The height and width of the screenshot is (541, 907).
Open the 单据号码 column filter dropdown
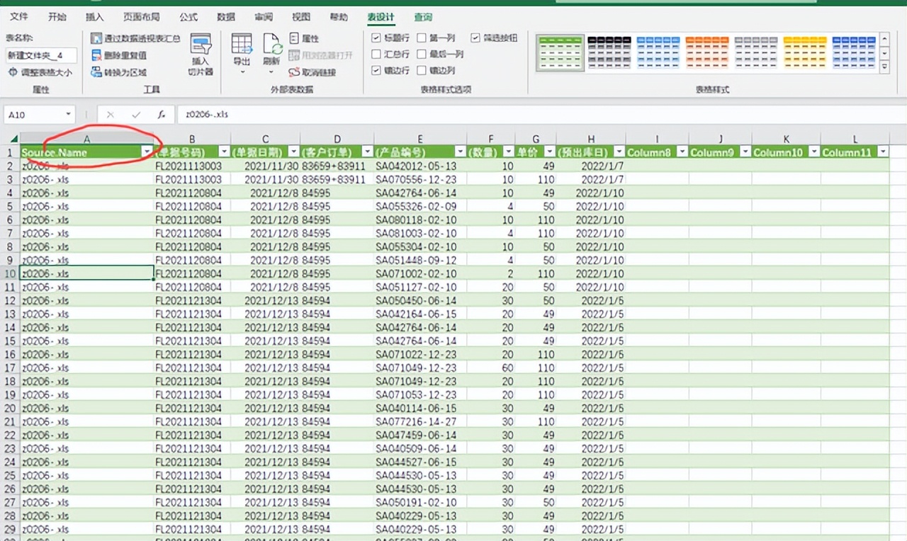point(224,152)
